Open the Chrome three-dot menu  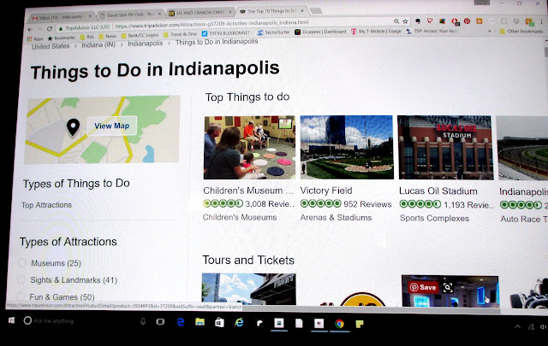[541, 21]
